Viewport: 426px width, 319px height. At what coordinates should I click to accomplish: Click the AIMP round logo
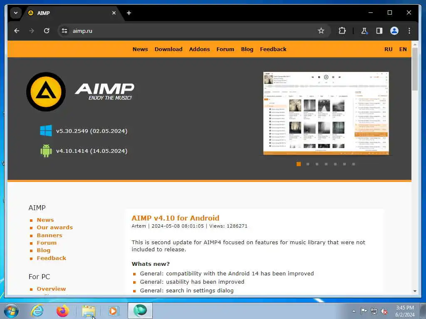coord(46,92)
